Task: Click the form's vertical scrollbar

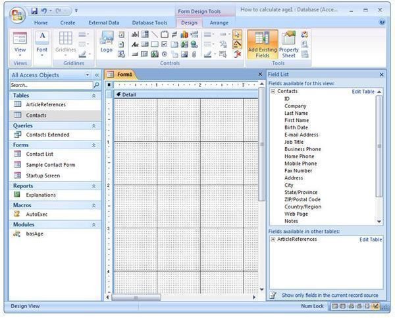Action: 262,144
